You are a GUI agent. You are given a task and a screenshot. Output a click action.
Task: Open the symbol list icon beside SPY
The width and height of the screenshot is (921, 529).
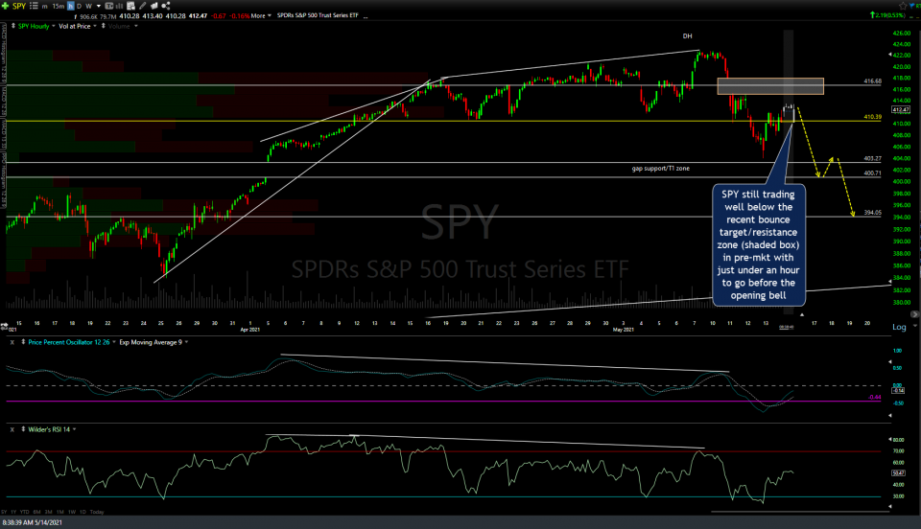pyautogui.click(x=34, y=6)
